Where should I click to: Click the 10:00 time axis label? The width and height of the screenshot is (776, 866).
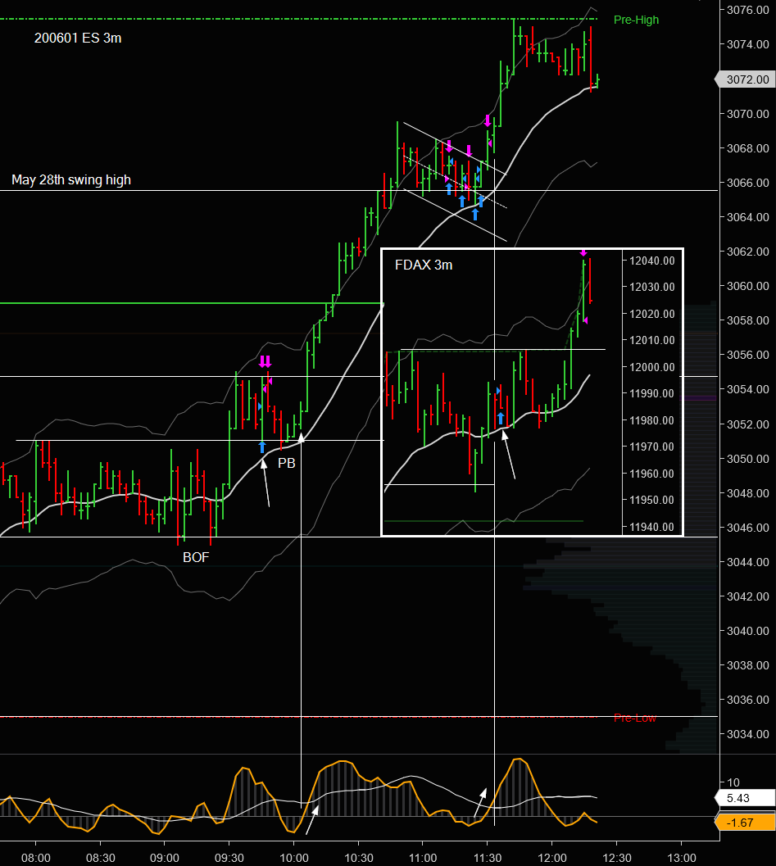tap(294, 858)
